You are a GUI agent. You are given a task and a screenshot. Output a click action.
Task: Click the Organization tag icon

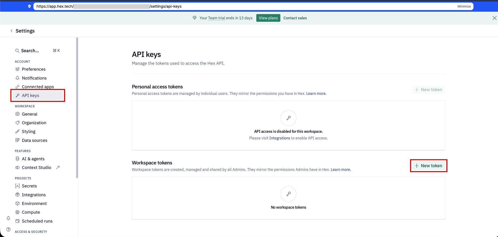[x=17, y=123]
